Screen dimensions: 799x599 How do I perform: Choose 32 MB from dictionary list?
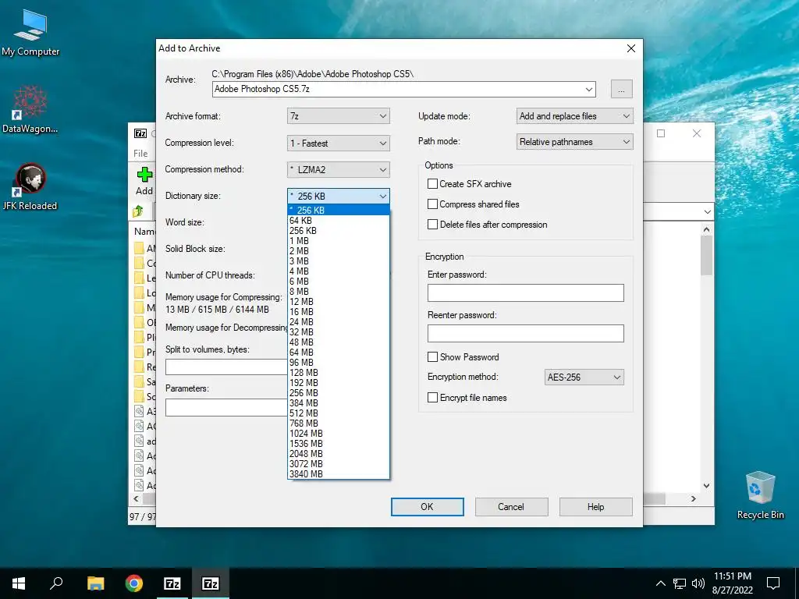pyautogui.click(x=339, y=332)
